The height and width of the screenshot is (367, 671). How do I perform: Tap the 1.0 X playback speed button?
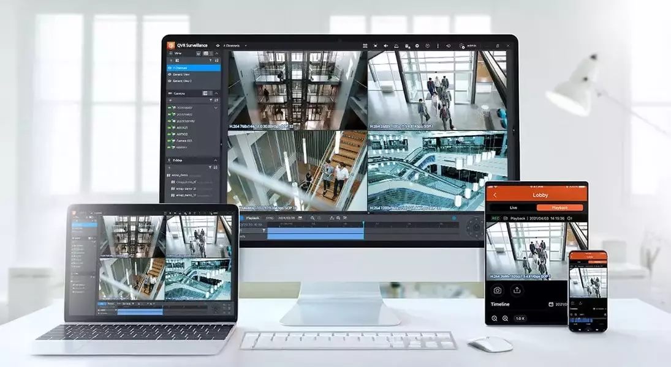click(x=520, y=319)
